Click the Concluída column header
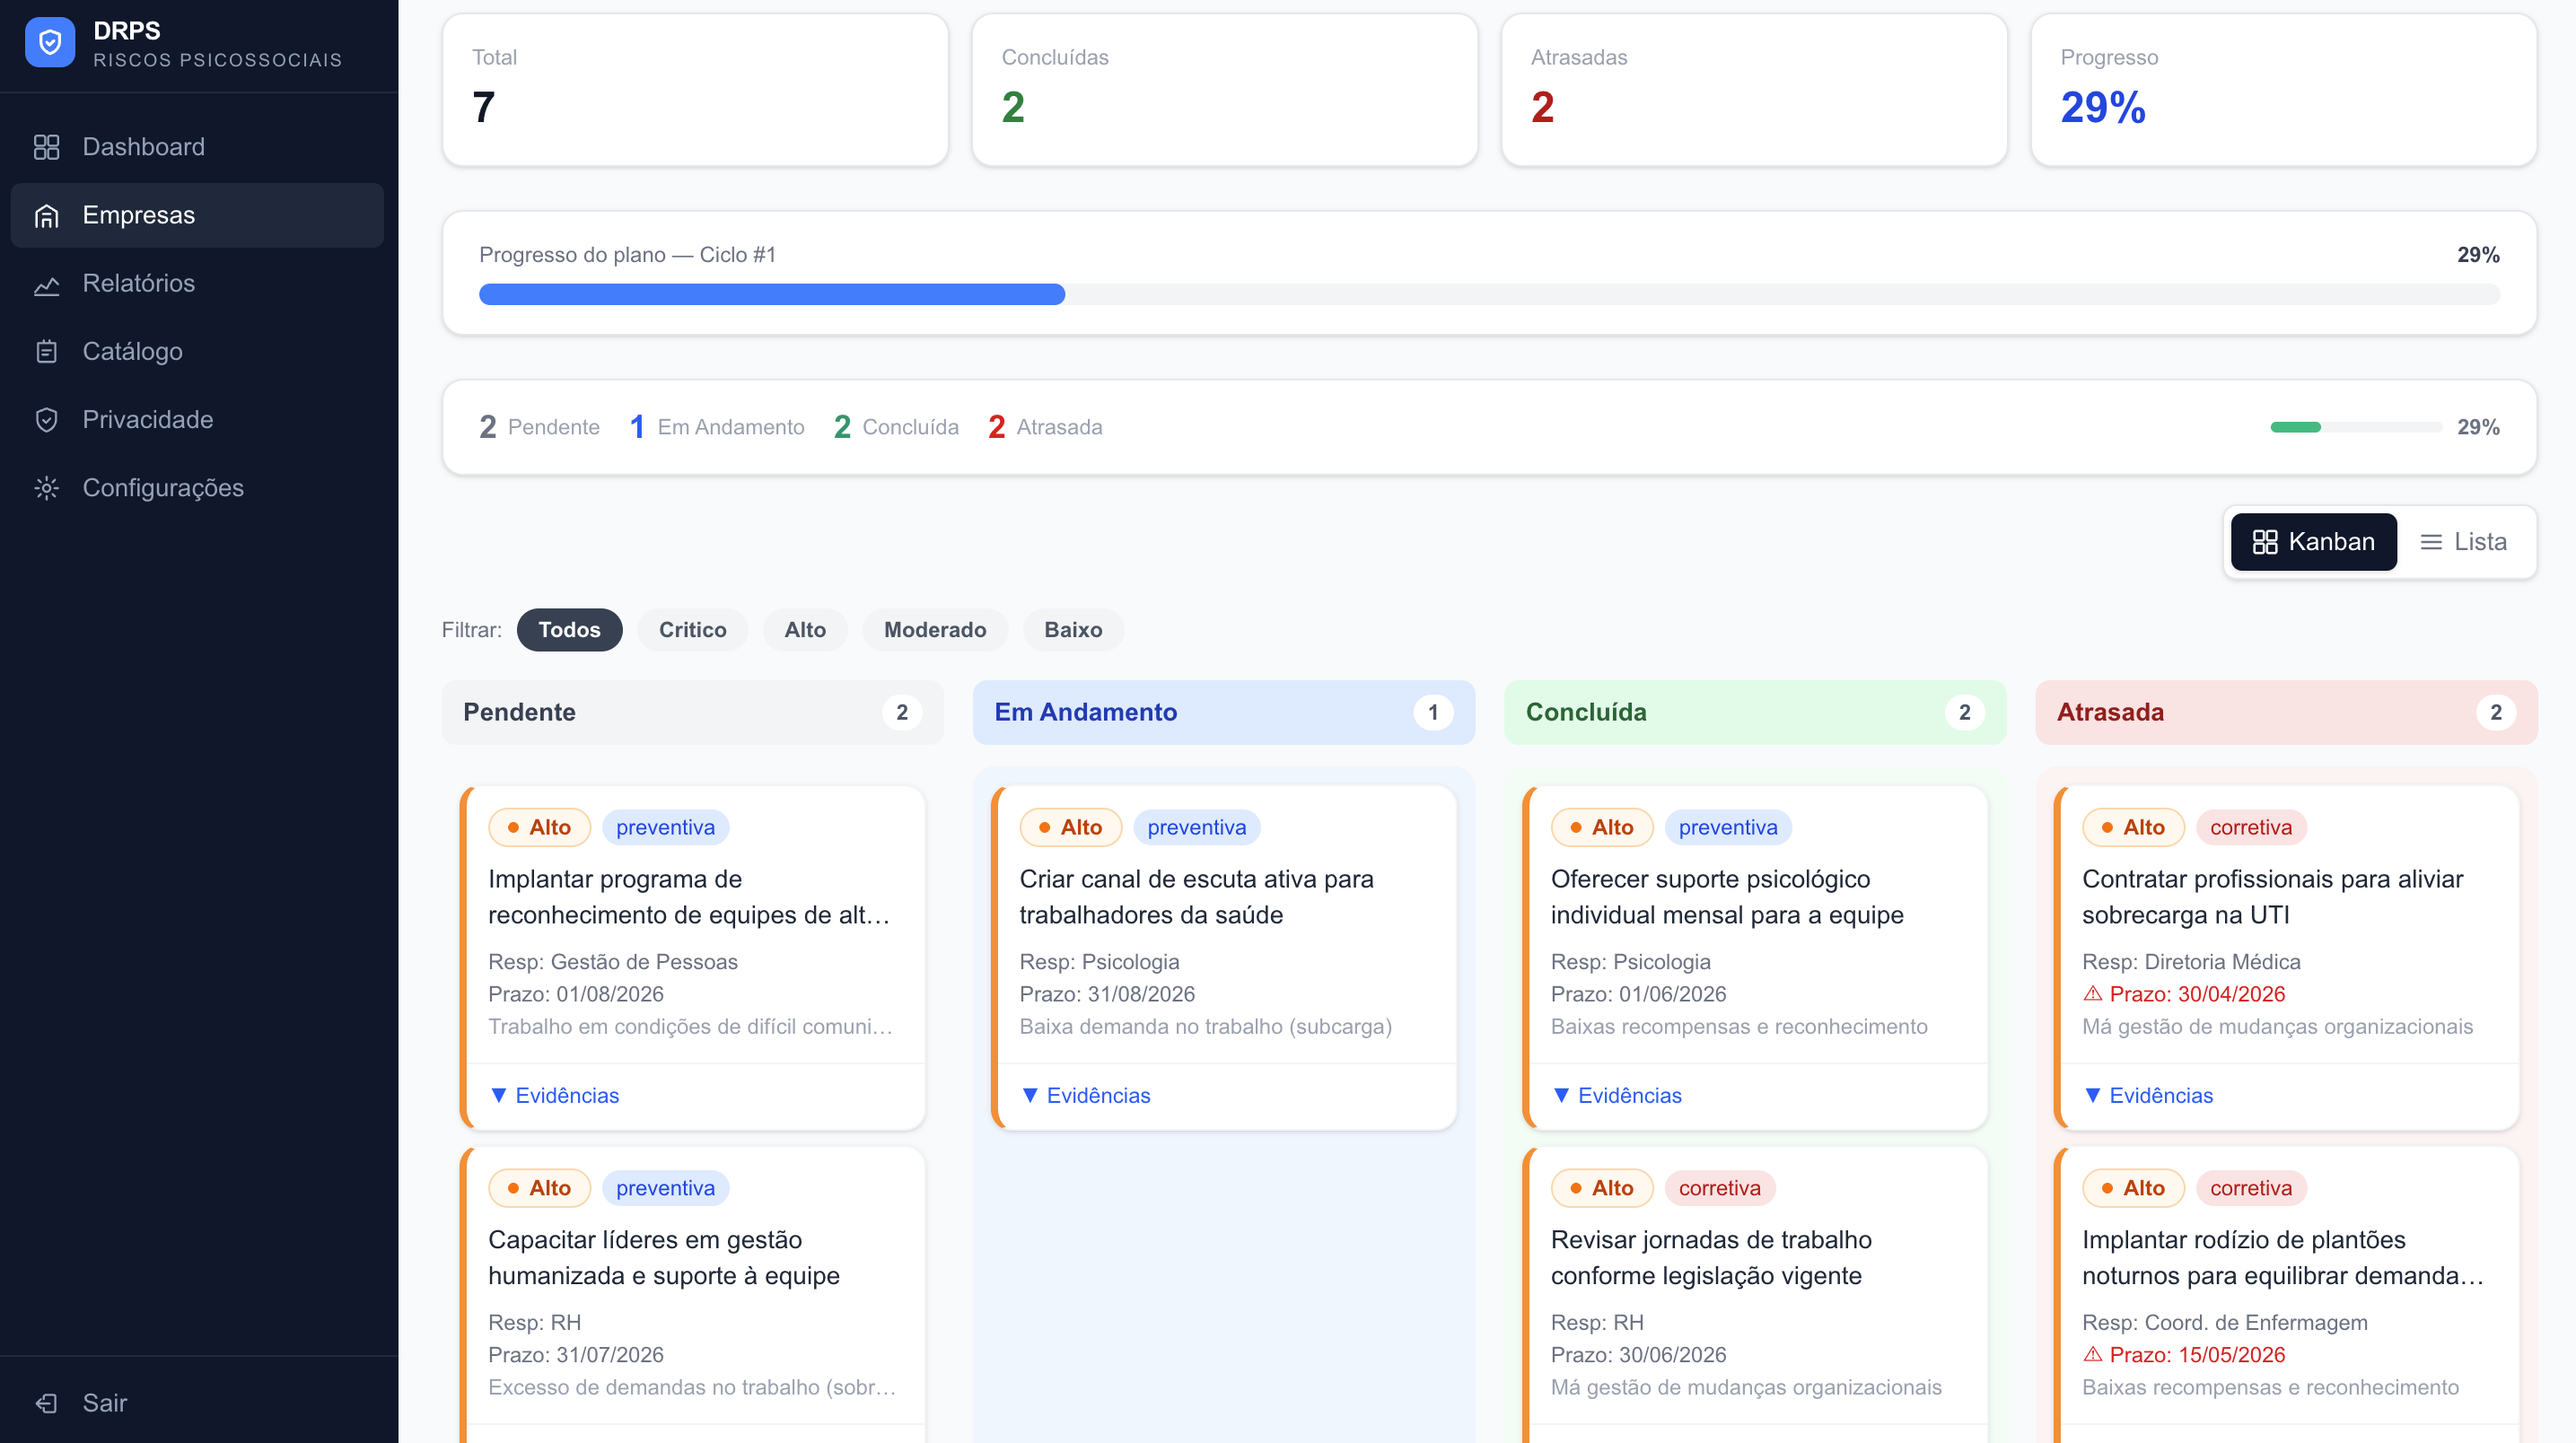The image size is (2576, 1443). 1755,713
